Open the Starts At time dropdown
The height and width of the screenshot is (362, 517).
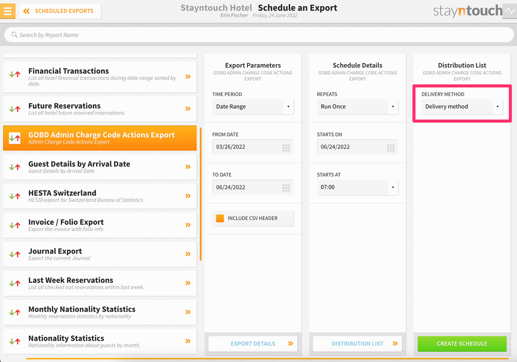point(357,187)
